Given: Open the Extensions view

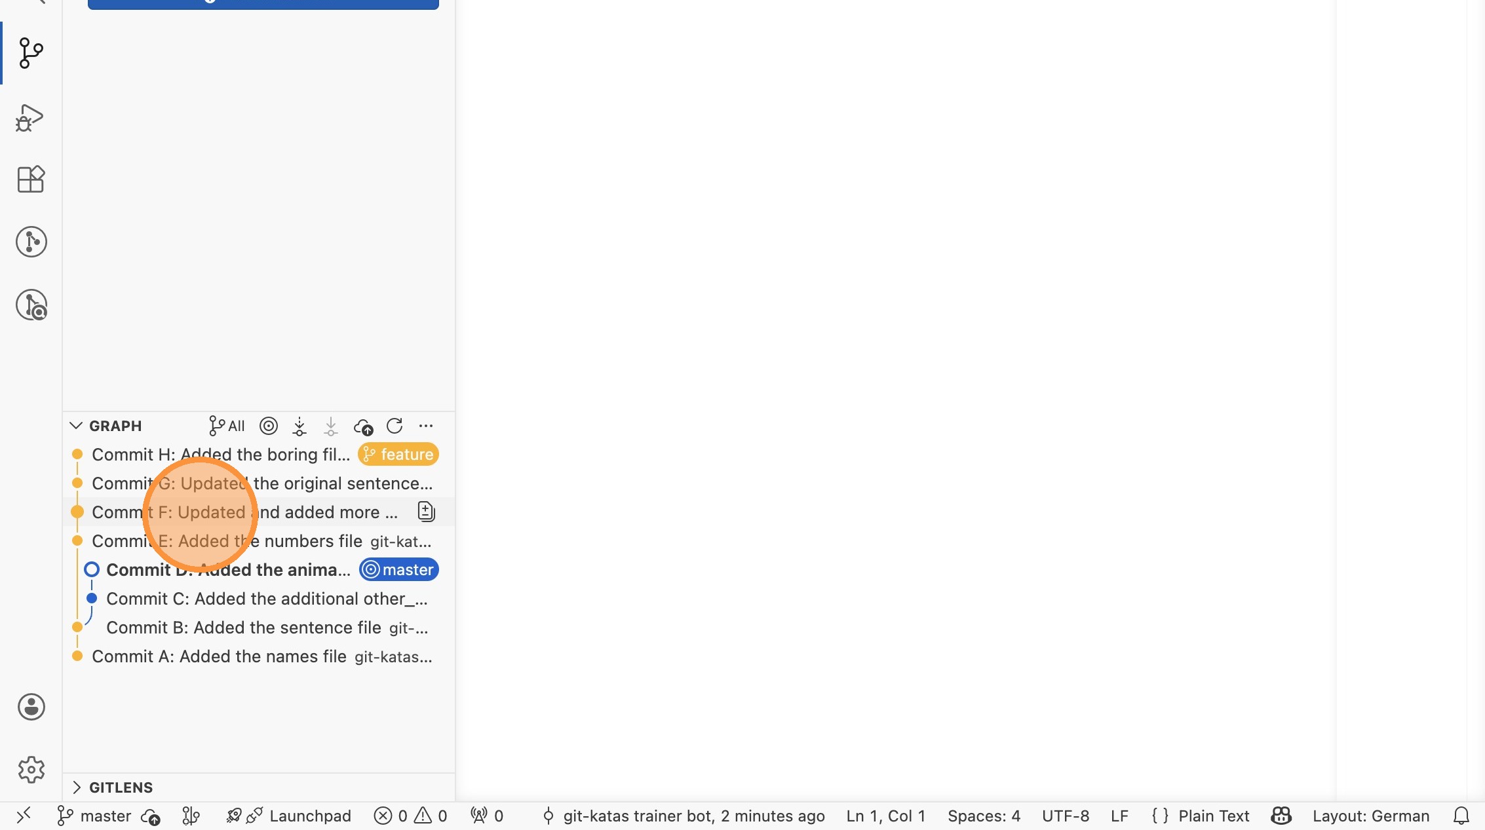Looking at the screenshot, I should 31,179.
